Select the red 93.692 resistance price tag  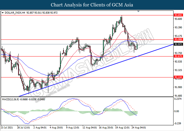tap(178, 15)
